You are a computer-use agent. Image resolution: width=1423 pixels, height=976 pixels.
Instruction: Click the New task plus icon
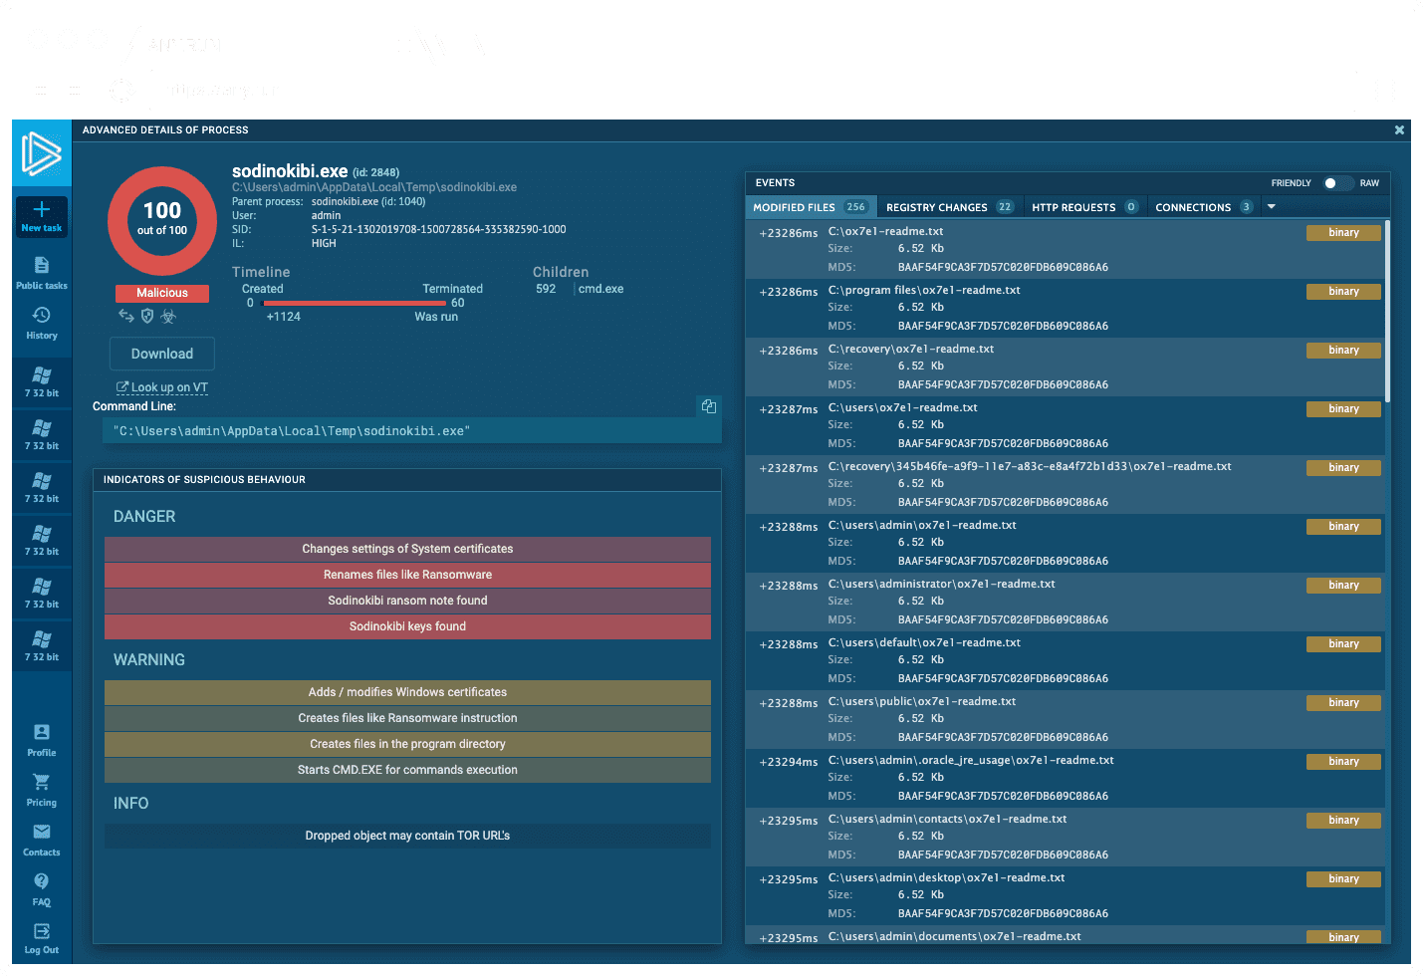(42, 210)
